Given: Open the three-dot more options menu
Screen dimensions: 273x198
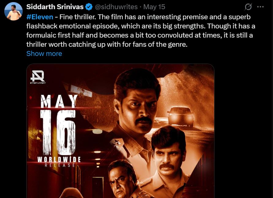Looking at the screenshot, I should [260, 7].
